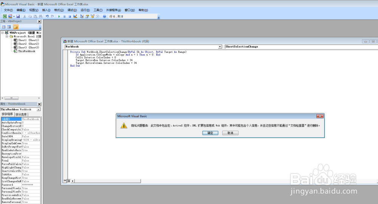Click View Object icon in project panel
This screenshot has width=378, height=204.
(9, 27)
